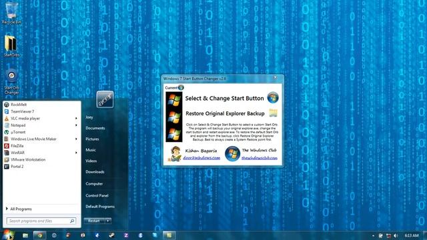Click The Windows Club orb logo
The image size is (427, 240).
click(232, 153)
